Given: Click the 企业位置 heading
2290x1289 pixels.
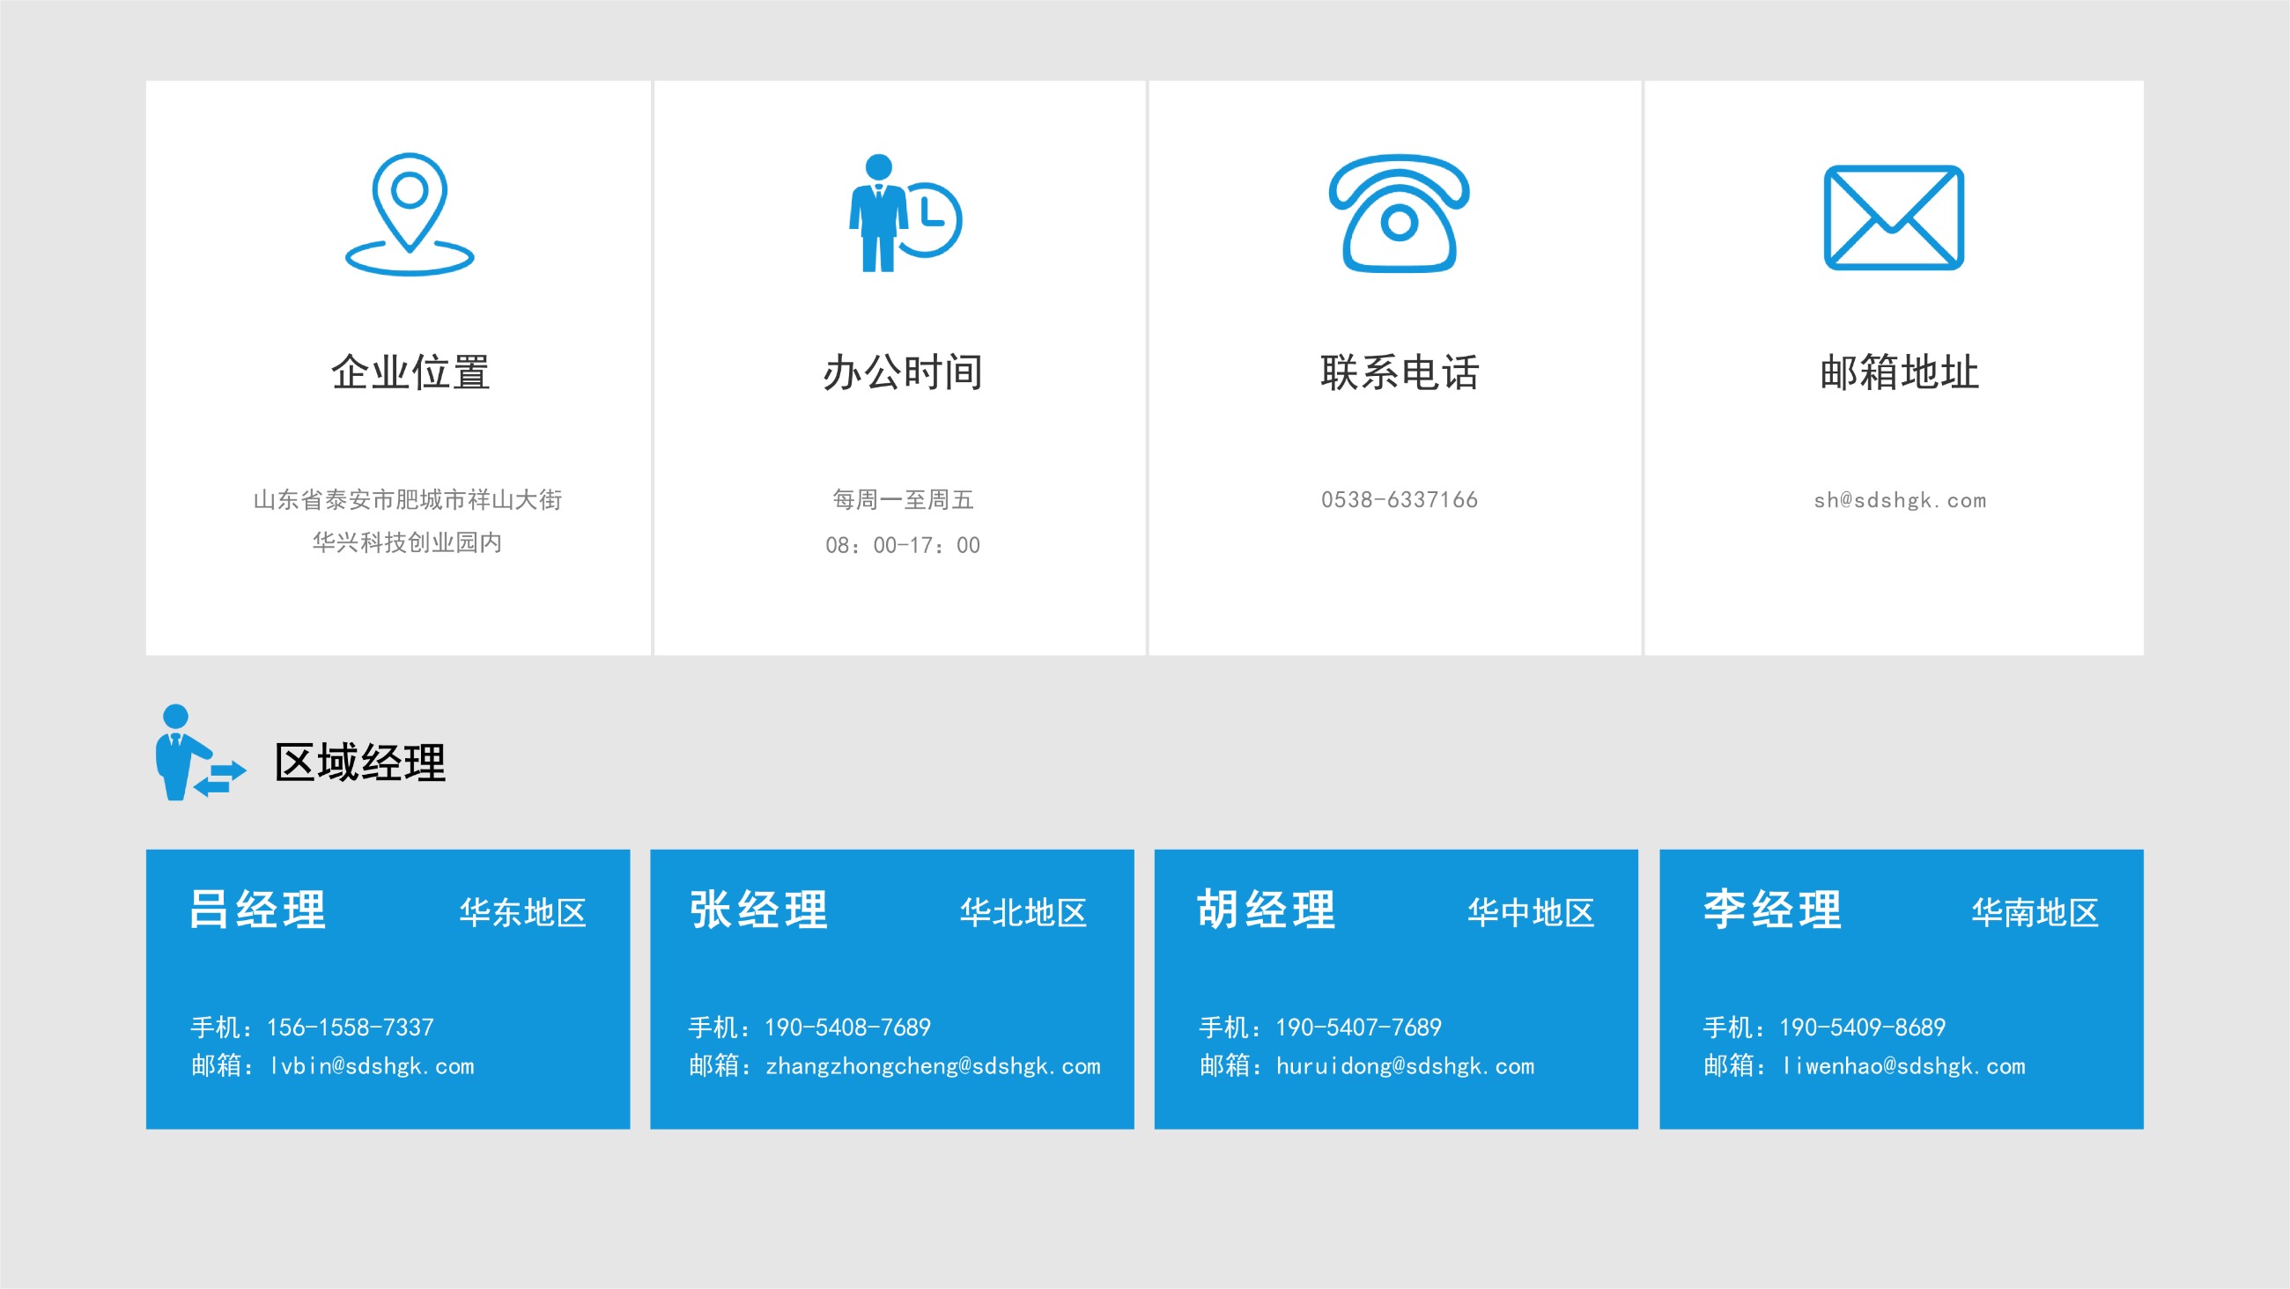Looking at the screenshot, I should click(410, 372).
